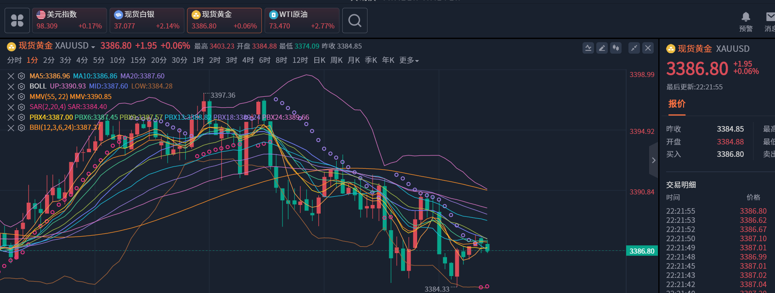
Task: Switch to 2时 timeframe
Action: (x=215, y=60)
